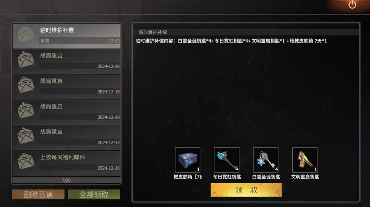Click the 系统 sender label
The width and height of the screenshot is (370, 207).
coord(45,41)
